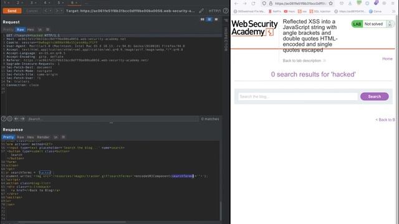Expand the Inspector side panel
The height and width of the screenshot is (224, 399).
pos(226,39)
